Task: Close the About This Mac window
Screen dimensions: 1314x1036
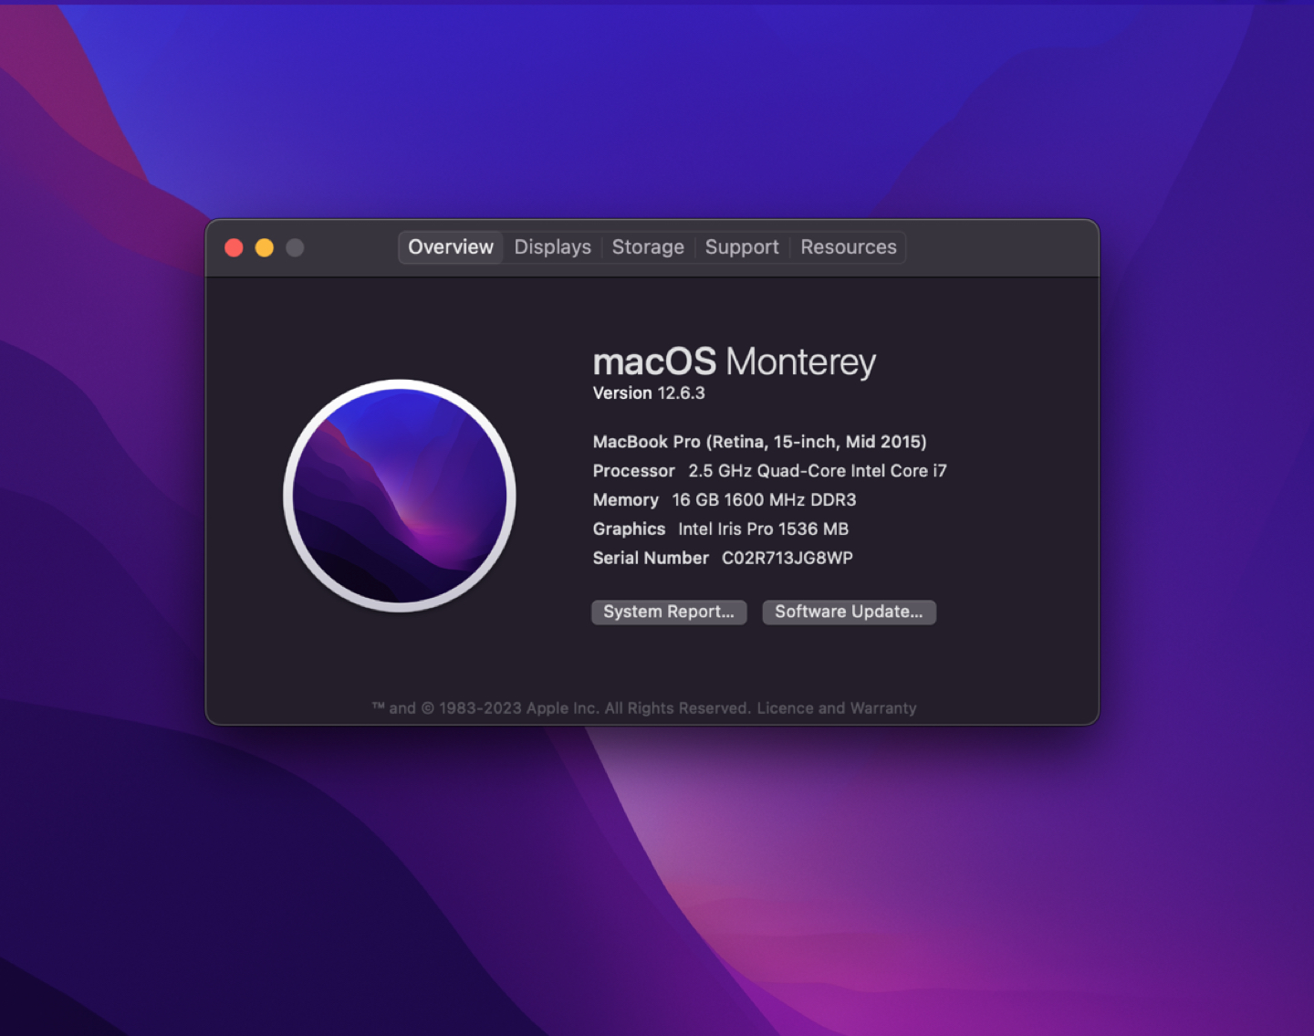Action: pos(234,247)
